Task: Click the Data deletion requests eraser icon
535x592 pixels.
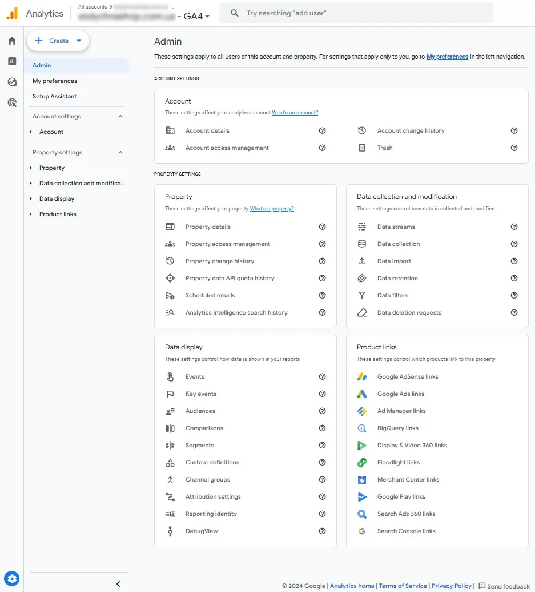Action: (x=361, y=313)
